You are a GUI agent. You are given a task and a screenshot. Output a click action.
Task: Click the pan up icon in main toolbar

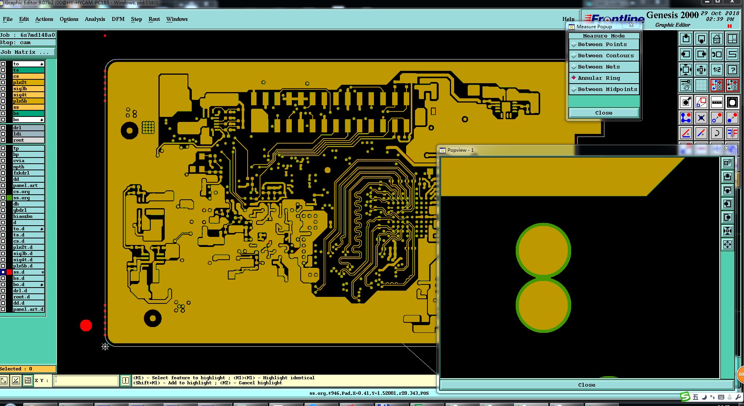coord(686,39)
